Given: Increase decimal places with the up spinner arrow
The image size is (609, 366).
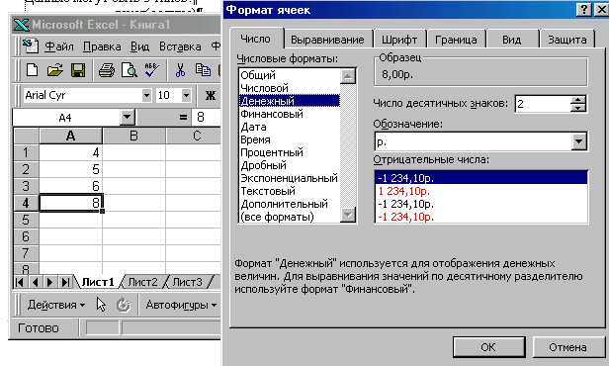Looking at the screenshot, I should (x=578, y=100).
